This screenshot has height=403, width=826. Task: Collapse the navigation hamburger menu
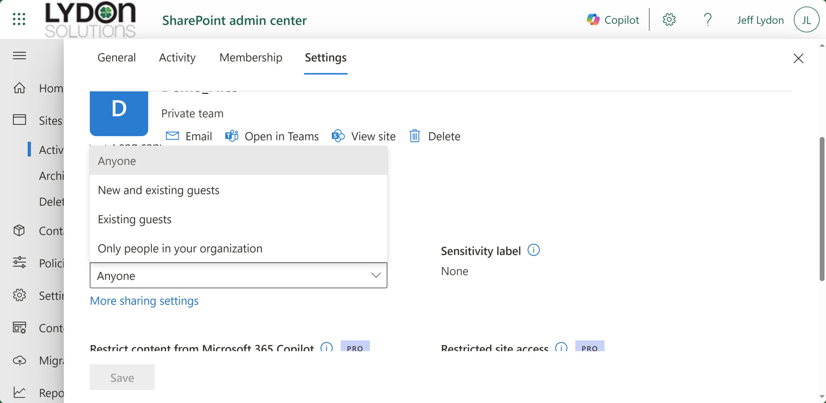coord(19,55)
